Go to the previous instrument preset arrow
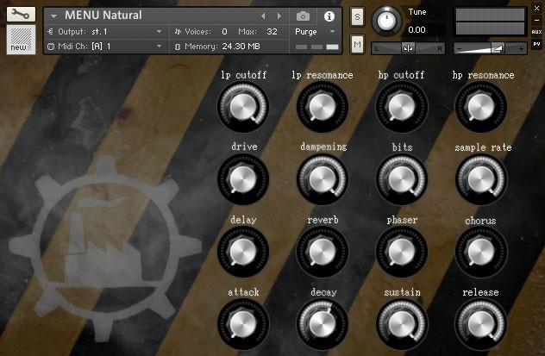The image size is (545, 356). 264,16
